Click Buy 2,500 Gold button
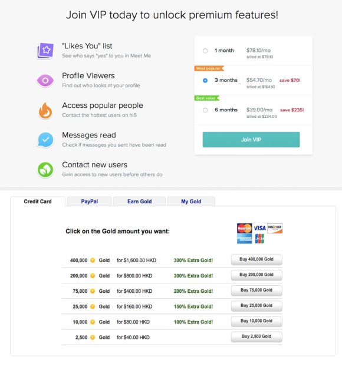This screenshot has height=370, width=342. coord(256,337)
